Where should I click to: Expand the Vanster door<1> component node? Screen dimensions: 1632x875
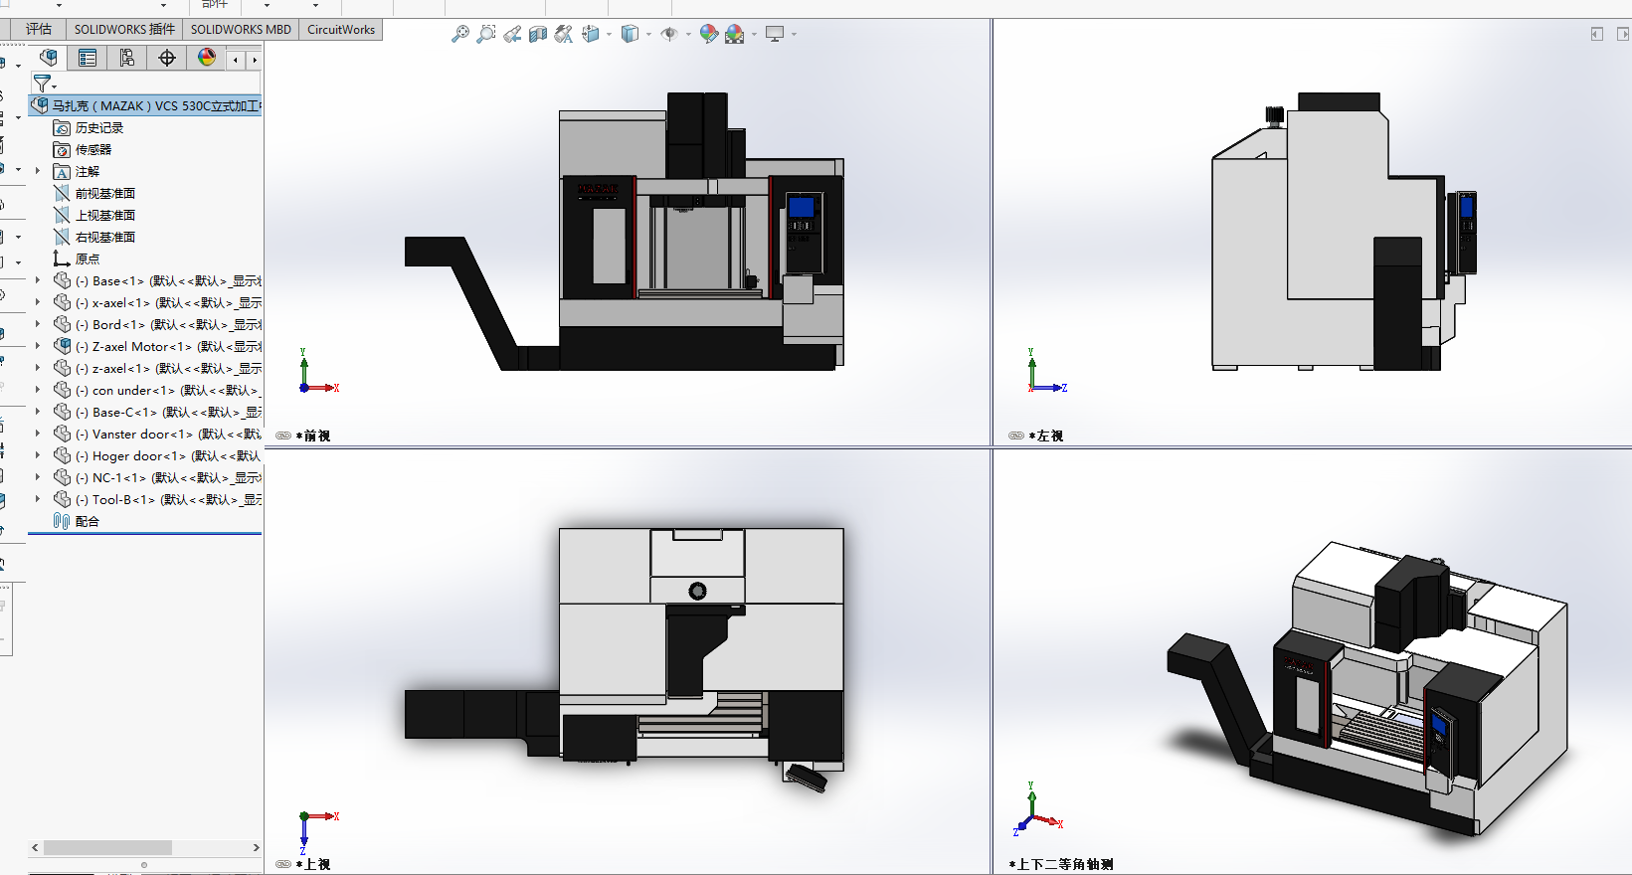coord(38,434)
